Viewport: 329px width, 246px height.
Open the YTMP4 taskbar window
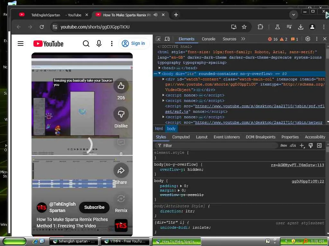click(x=125, y=242)
